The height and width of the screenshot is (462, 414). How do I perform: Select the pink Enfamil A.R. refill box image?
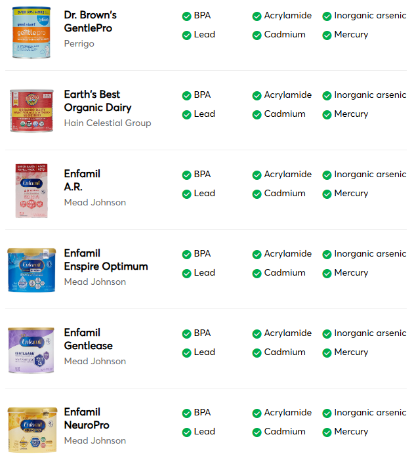pyautogui.click(x=30, y=190)
